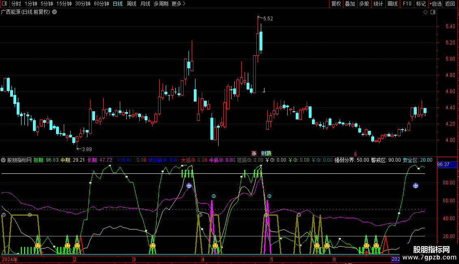Viewport: 459px width, 264px height.
Task: Toggle 多股 multi-stock view
Action: [364, 4]
